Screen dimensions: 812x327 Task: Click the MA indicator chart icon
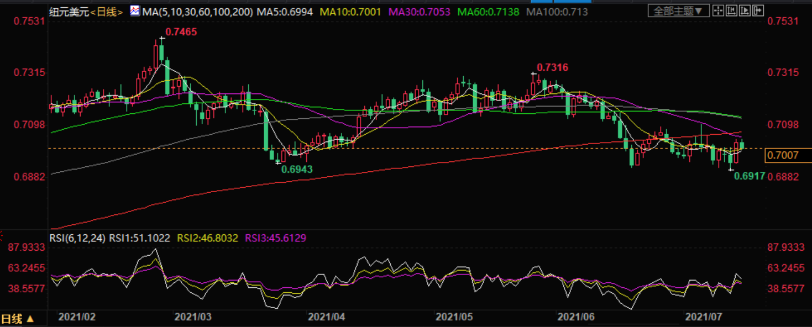(x=135, y=11)
